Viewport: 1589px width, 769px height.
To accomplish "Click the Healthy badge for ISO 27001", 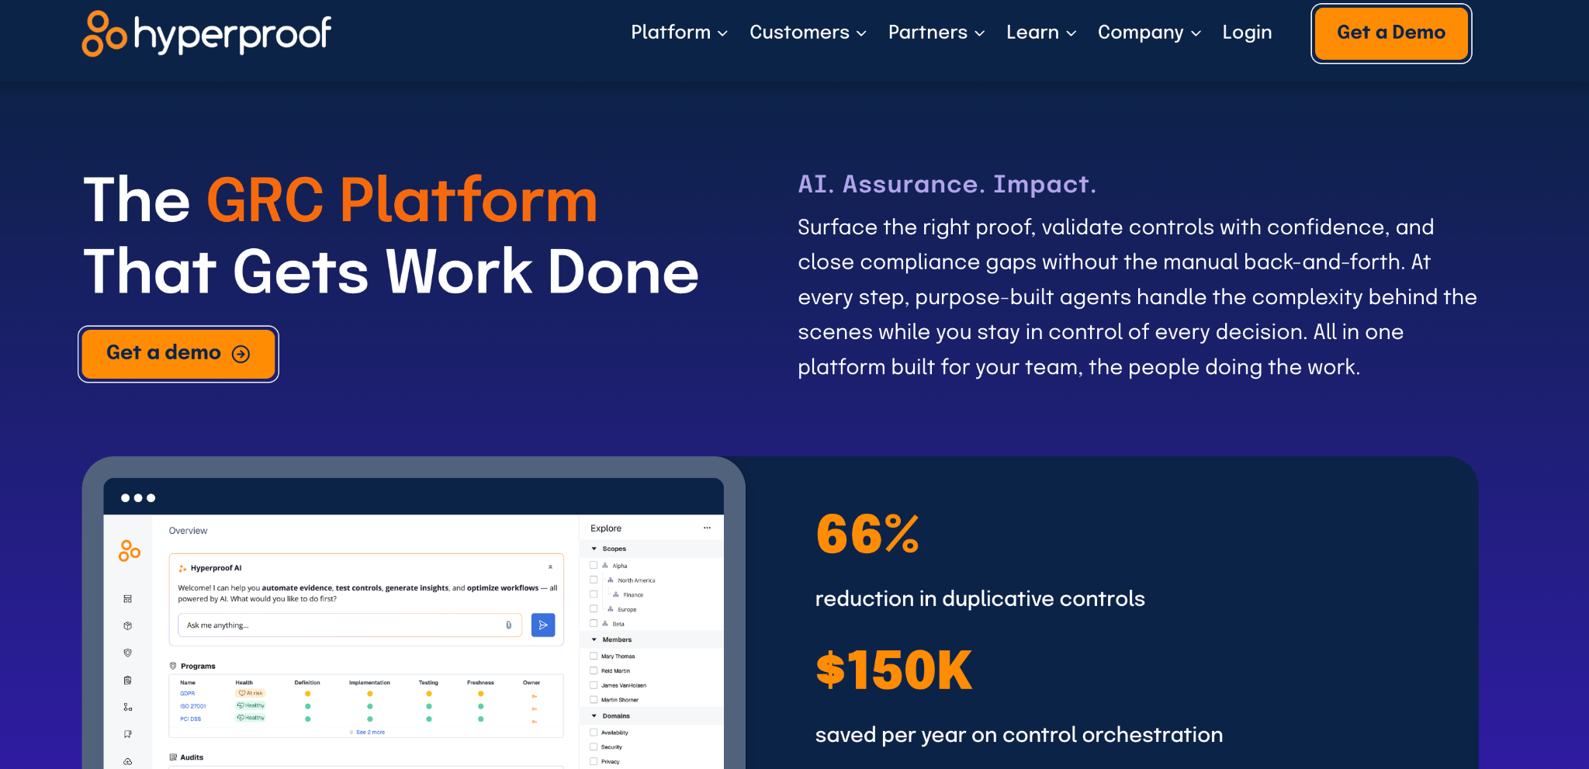I will click(251, 705).
